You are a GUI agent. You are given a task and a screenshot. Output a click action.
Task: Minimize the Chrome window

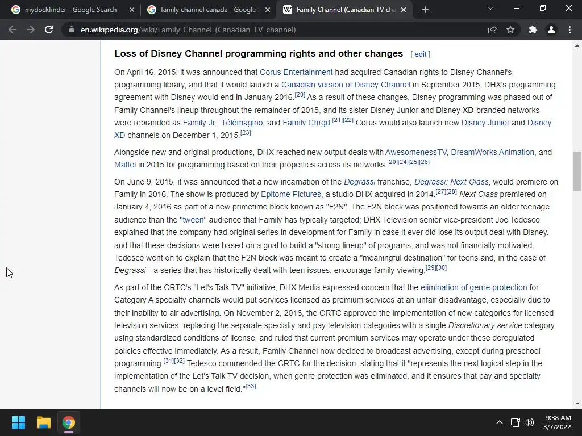point(517,8)
